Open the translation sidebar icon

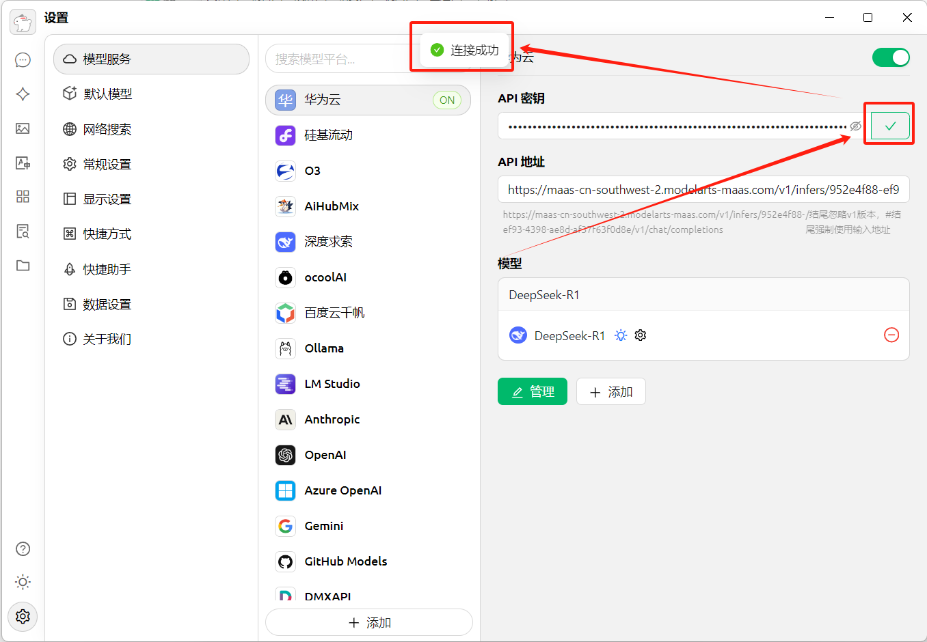click(x=23, y=163)
